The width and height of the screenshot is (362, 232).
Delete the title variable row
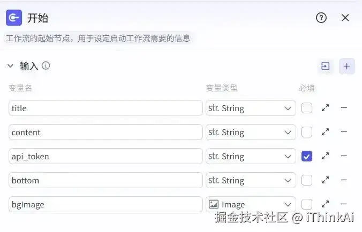[344, 108]
